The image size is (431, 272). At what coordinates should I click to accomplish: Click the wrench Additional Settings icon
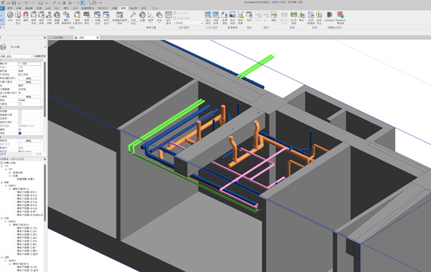pyautogui.click(x=134, y=17)
